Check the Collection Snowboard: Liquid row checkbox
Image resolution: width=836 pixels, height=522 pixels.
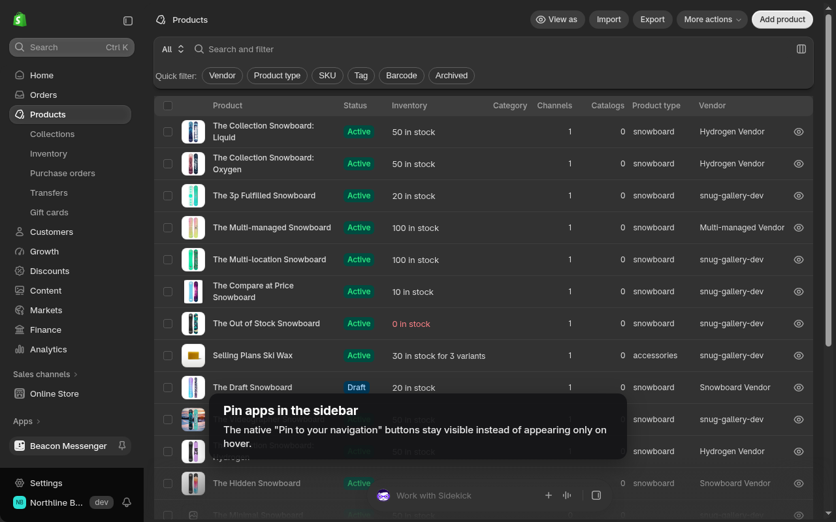(168, 132)
